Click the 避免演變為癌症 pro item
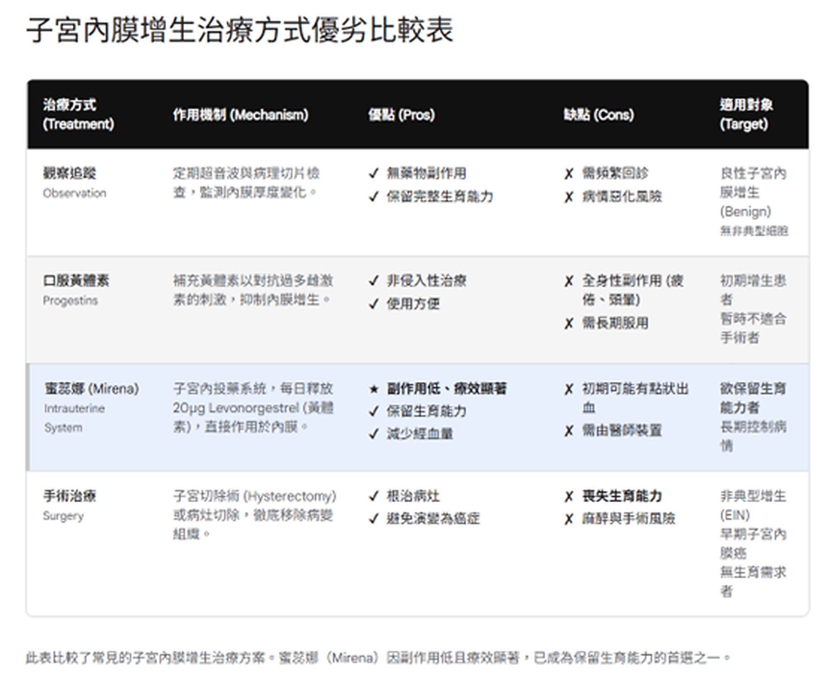The image size is (827, 678). (433, 518)
